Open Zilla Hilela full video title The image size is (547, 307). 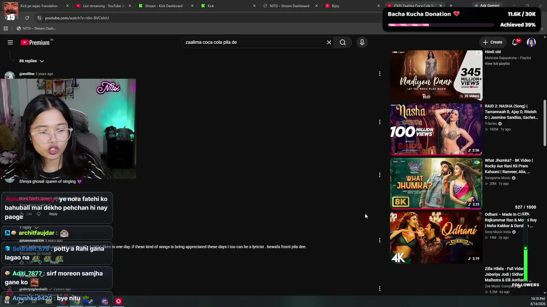tap(508, 275)
